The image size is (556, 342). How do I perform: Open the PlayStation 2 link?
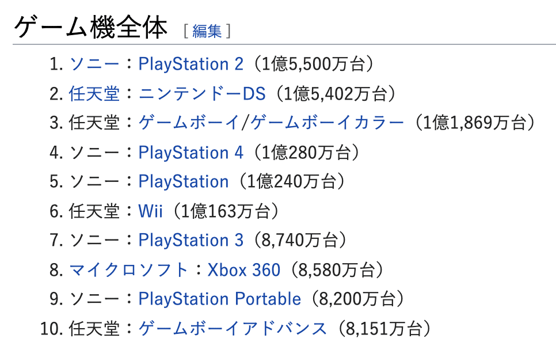(191, 64)
